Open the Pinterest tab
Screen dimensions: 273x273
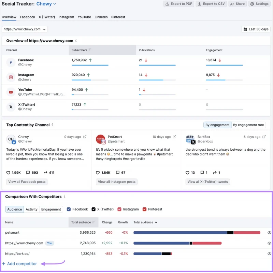[118, 17]
